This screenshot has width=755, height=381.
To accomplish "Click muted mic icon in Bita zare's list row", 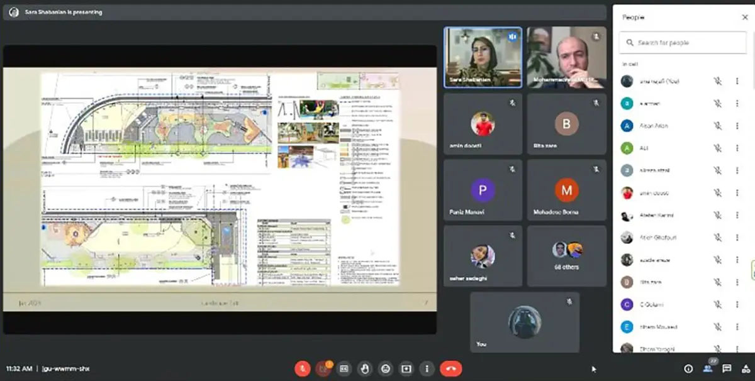I will tap(717, 282).
